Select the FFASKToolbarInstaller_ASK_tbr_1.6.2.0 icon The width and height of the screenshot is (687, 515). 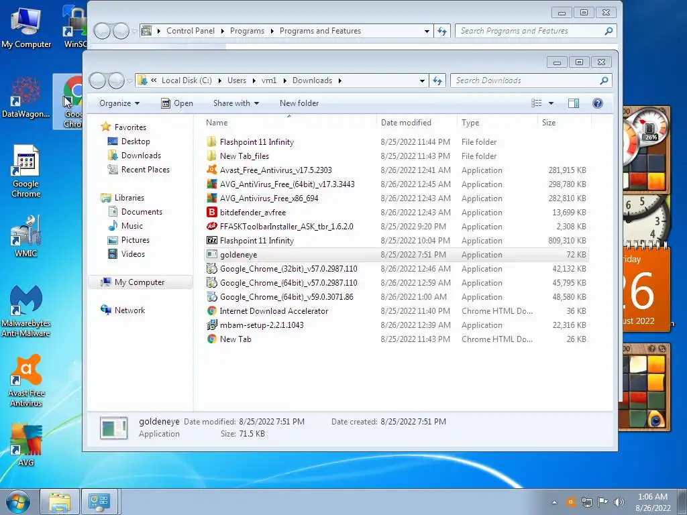coord(211,226)
